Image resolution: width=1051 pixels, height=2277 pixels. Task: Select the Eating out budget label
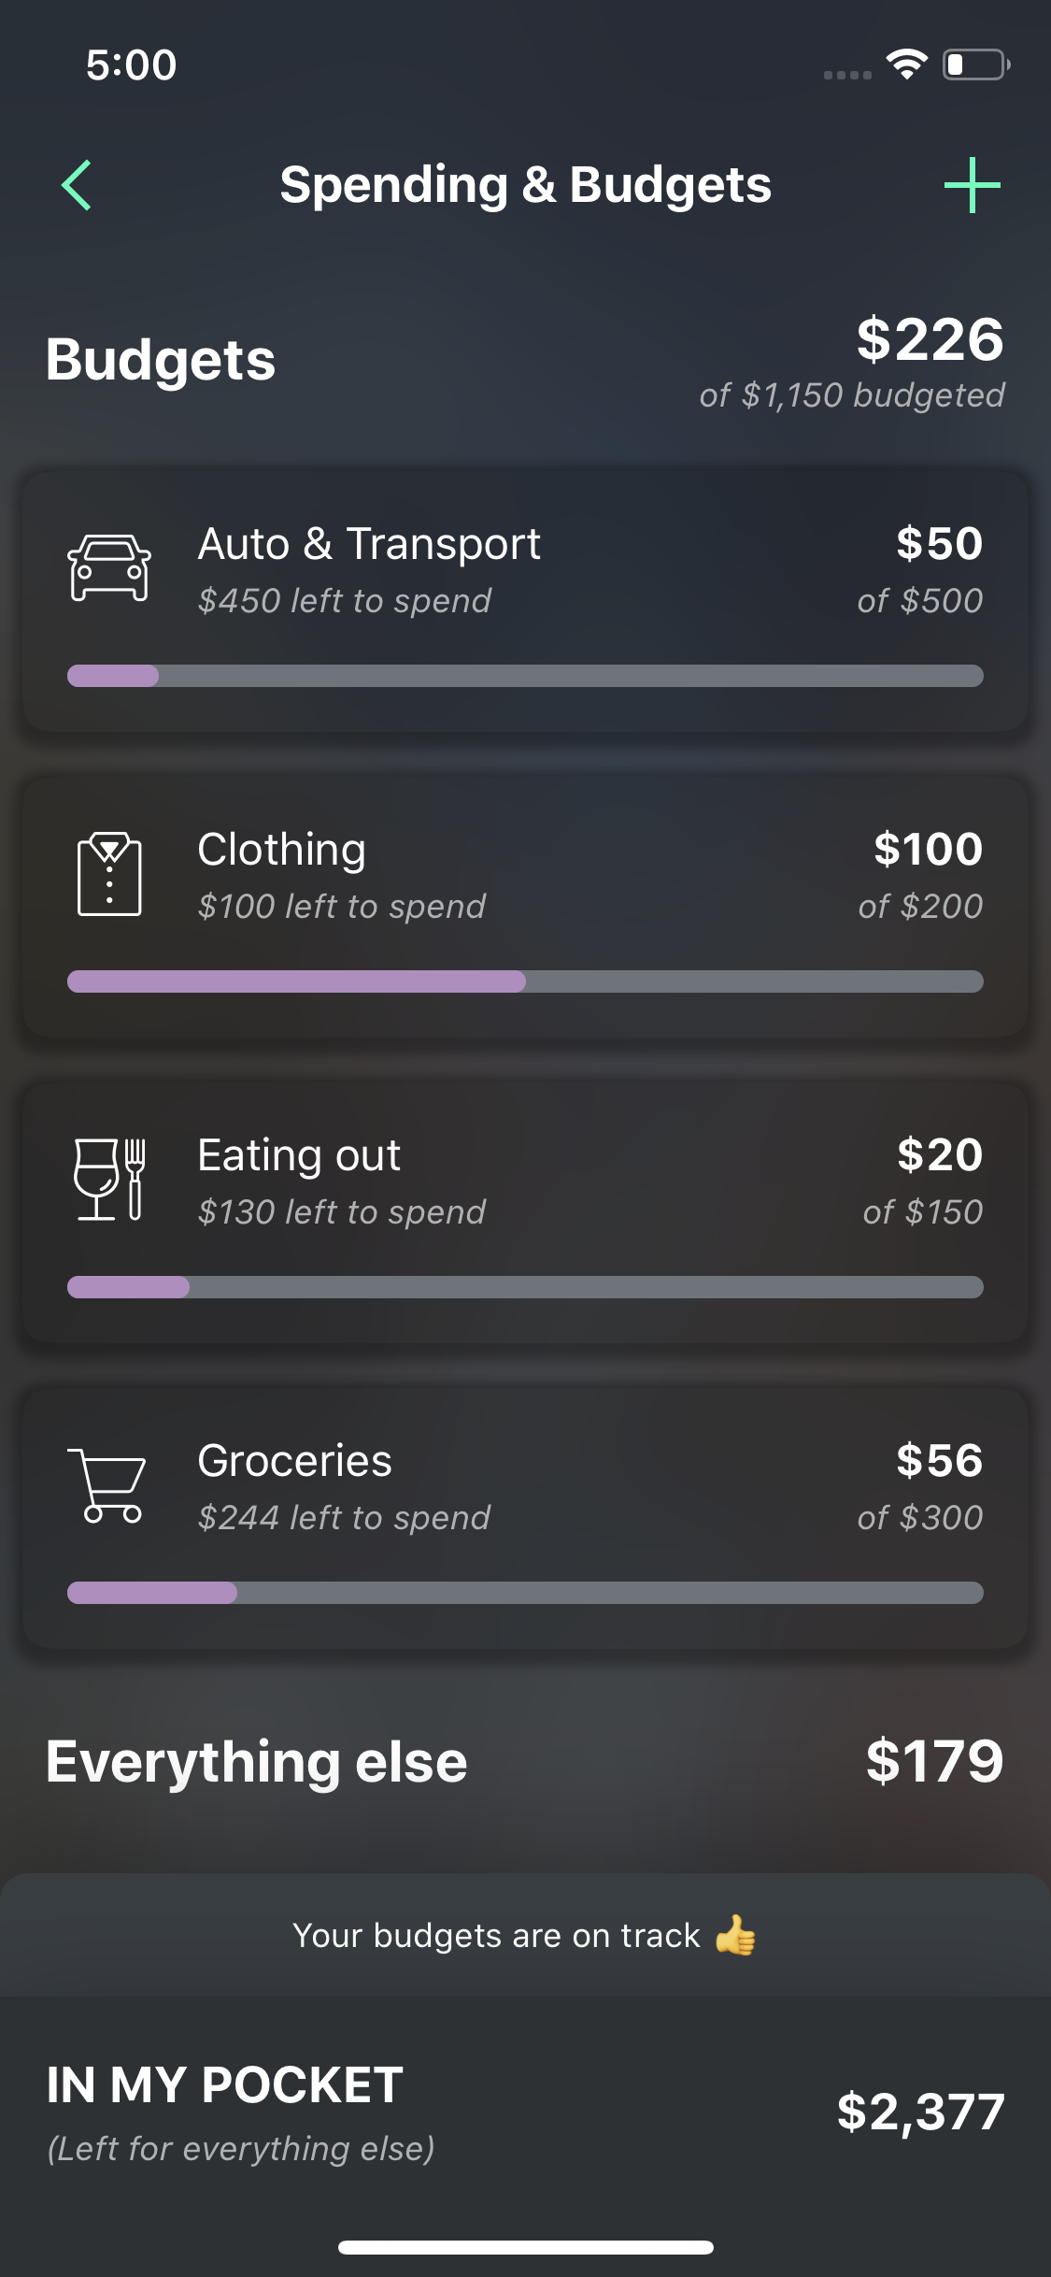[x=299, y=1155]
